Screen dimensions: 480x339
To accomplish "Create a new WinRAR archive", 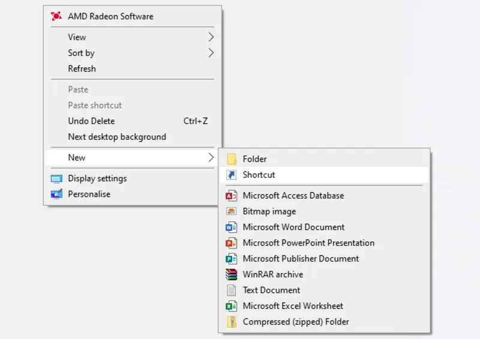I will (324, 274).
